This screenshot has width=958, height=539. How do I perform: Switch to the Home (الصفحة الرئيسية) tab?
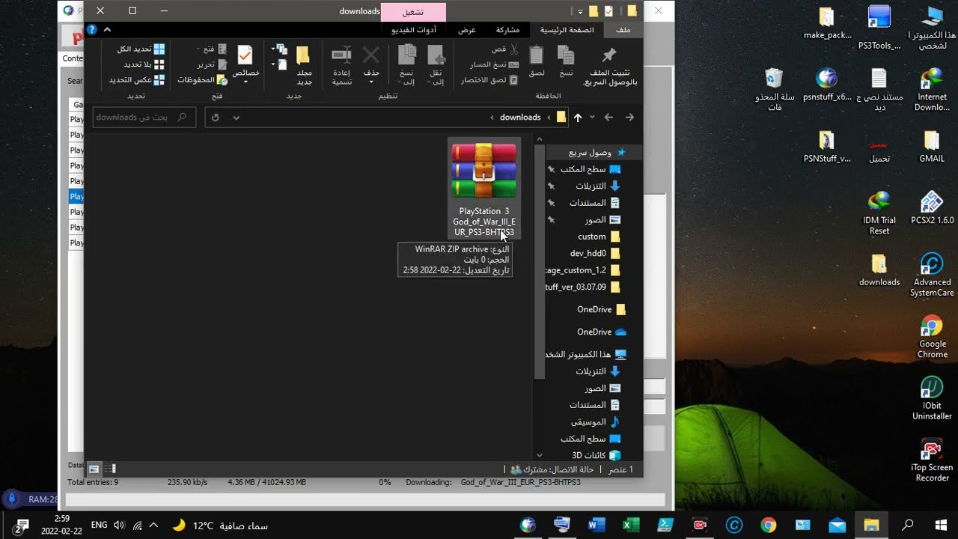click(x=567, y=30)
